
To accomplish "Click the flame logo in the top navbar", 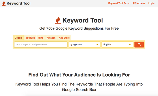I will click(4, 3).
